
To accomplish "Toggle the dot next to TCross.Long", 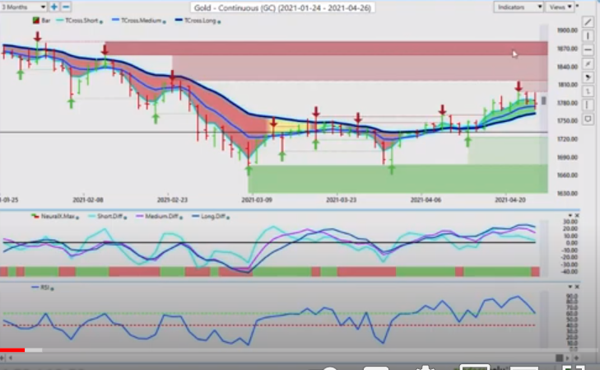I will coord(219,22).
